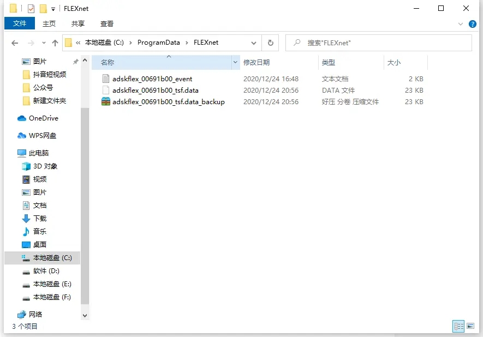Refresh the FLEXnet folder view
Image resolution: width=483 pixels, height=337 pixels.
coord(271,43)
